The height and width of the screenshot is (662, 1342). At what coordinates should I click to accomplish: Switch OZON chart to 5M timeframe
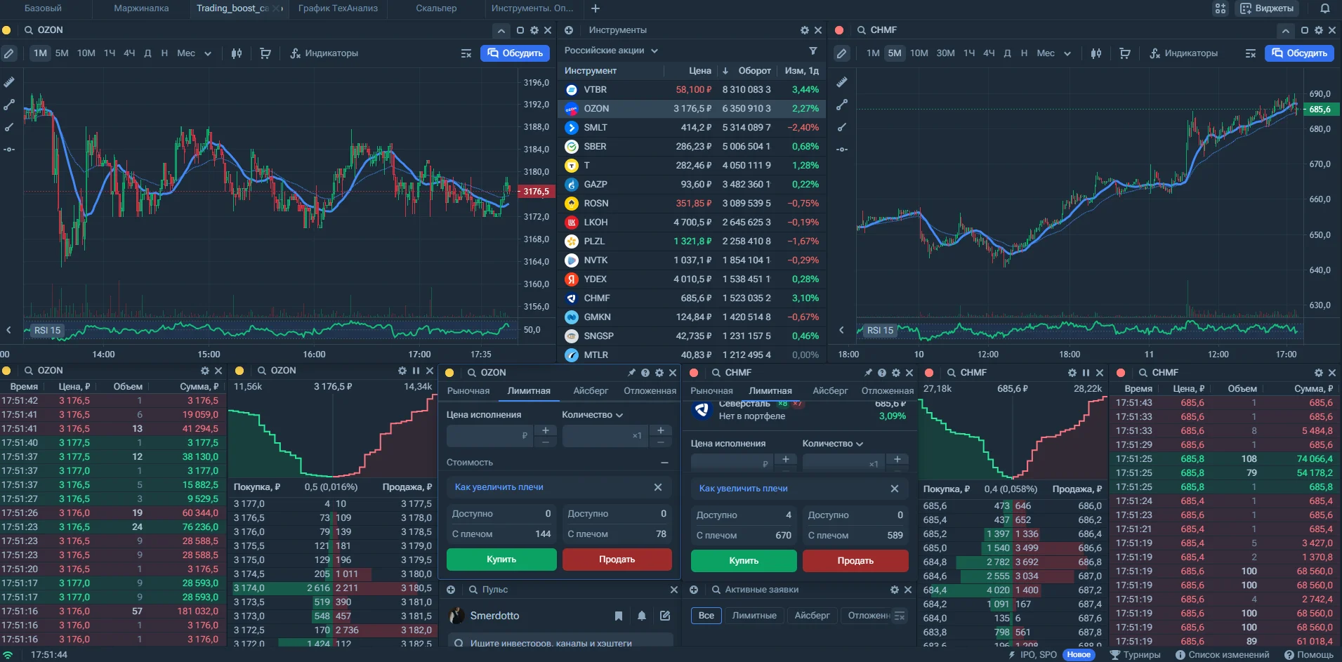point(62,53)
